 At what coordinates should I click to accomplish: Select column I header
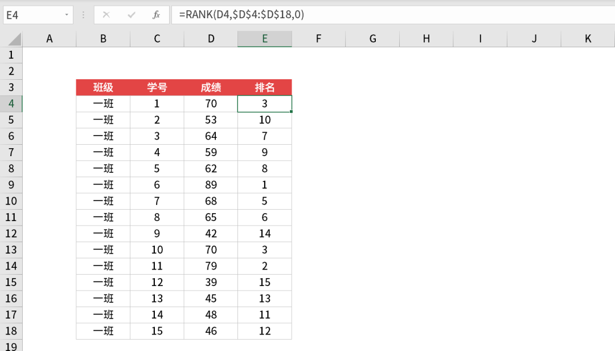coord(480,39)
